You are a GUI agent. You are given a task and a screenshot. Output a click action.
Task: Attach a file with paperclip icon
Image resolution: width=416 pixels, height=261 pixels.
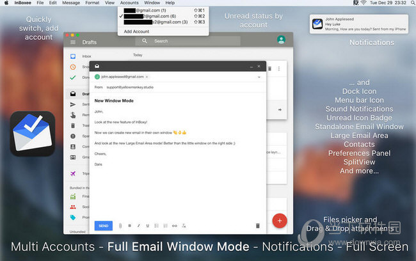point(120,226)
